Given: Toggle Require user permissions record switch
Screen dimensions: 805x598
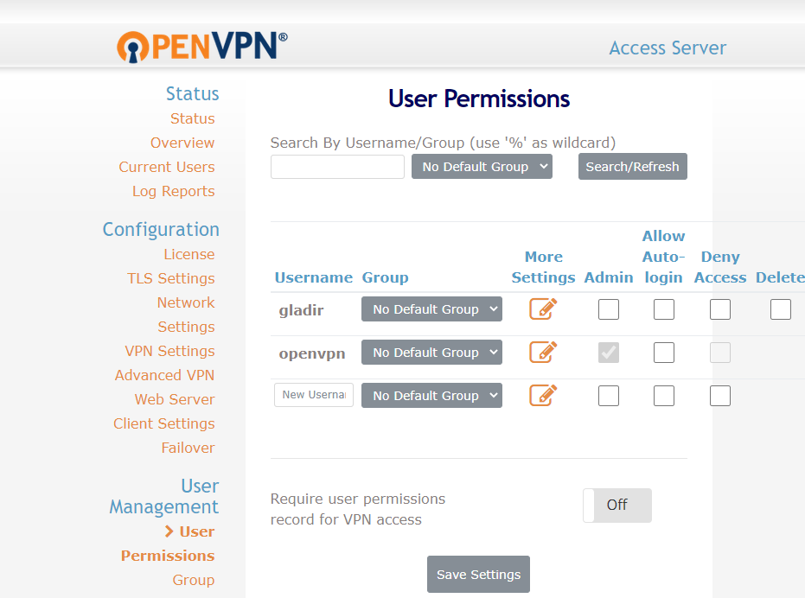Looking at the screenshot, I should (617, 506).
